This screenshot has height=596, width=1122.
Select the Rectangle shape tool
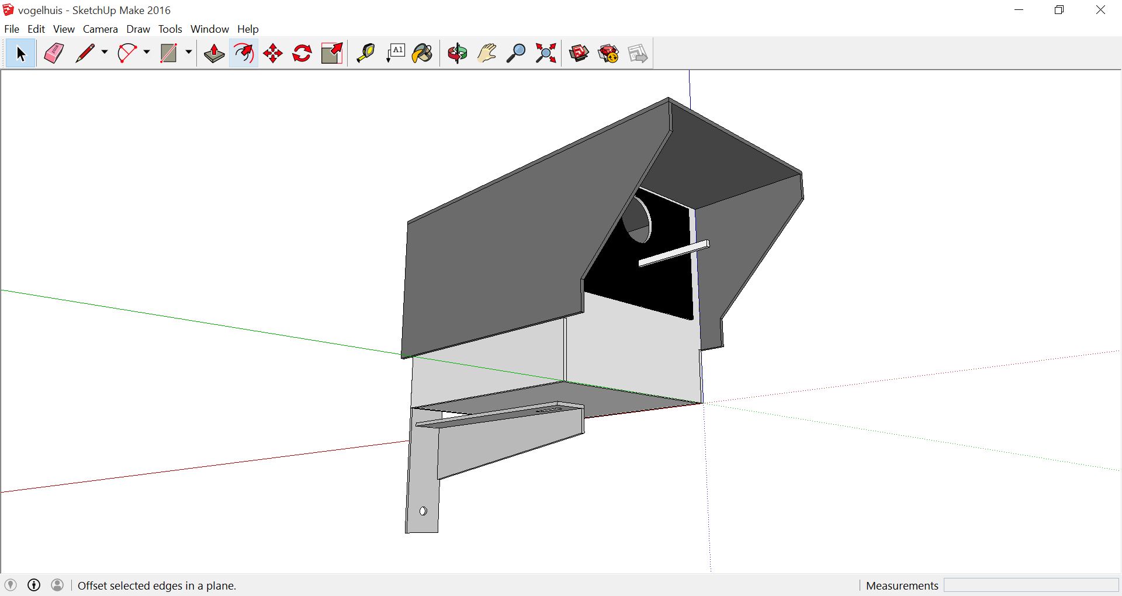coord(169,54)
